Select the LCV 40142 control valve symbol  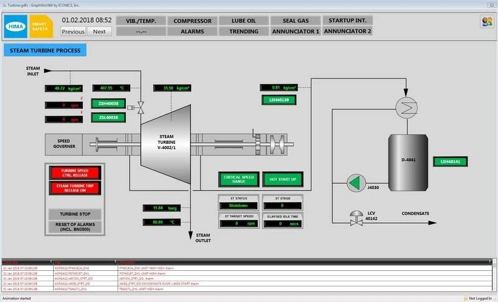pyautogui.click(x=356, y=218)
